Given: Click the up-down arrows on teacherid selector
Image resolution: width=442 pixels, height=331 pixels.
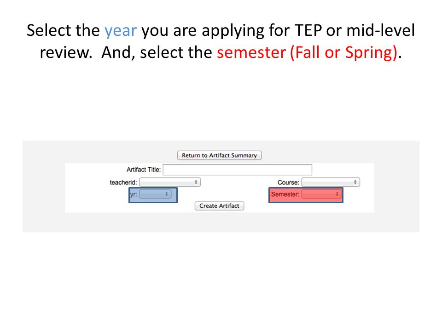Looking at the screenshot, I should pyautogui.click(x=196, y=183).
